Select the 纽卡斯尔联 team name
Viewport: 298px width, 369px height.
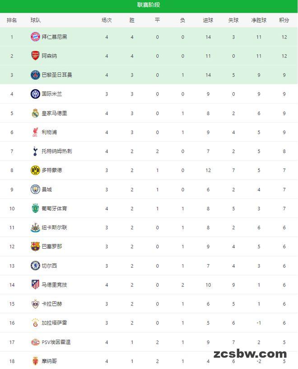[x=54, y=227]
